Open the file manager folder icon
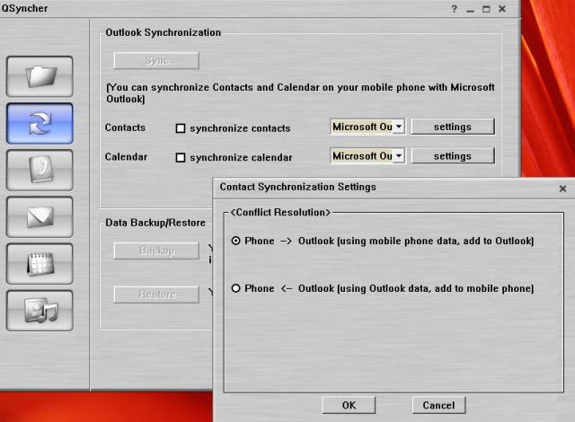575x422 pixels. pyautogui.click(x=40, y=77)
